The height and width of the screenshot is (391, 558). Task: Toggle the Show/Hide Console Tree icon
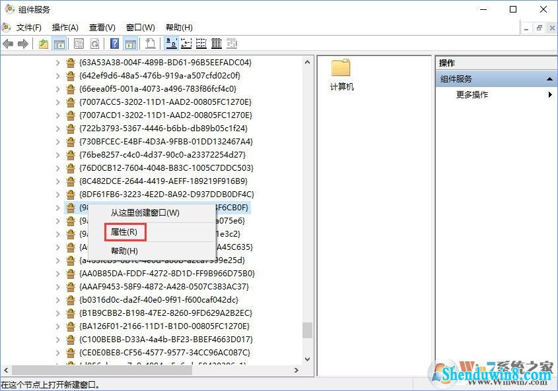click(59, 44)
